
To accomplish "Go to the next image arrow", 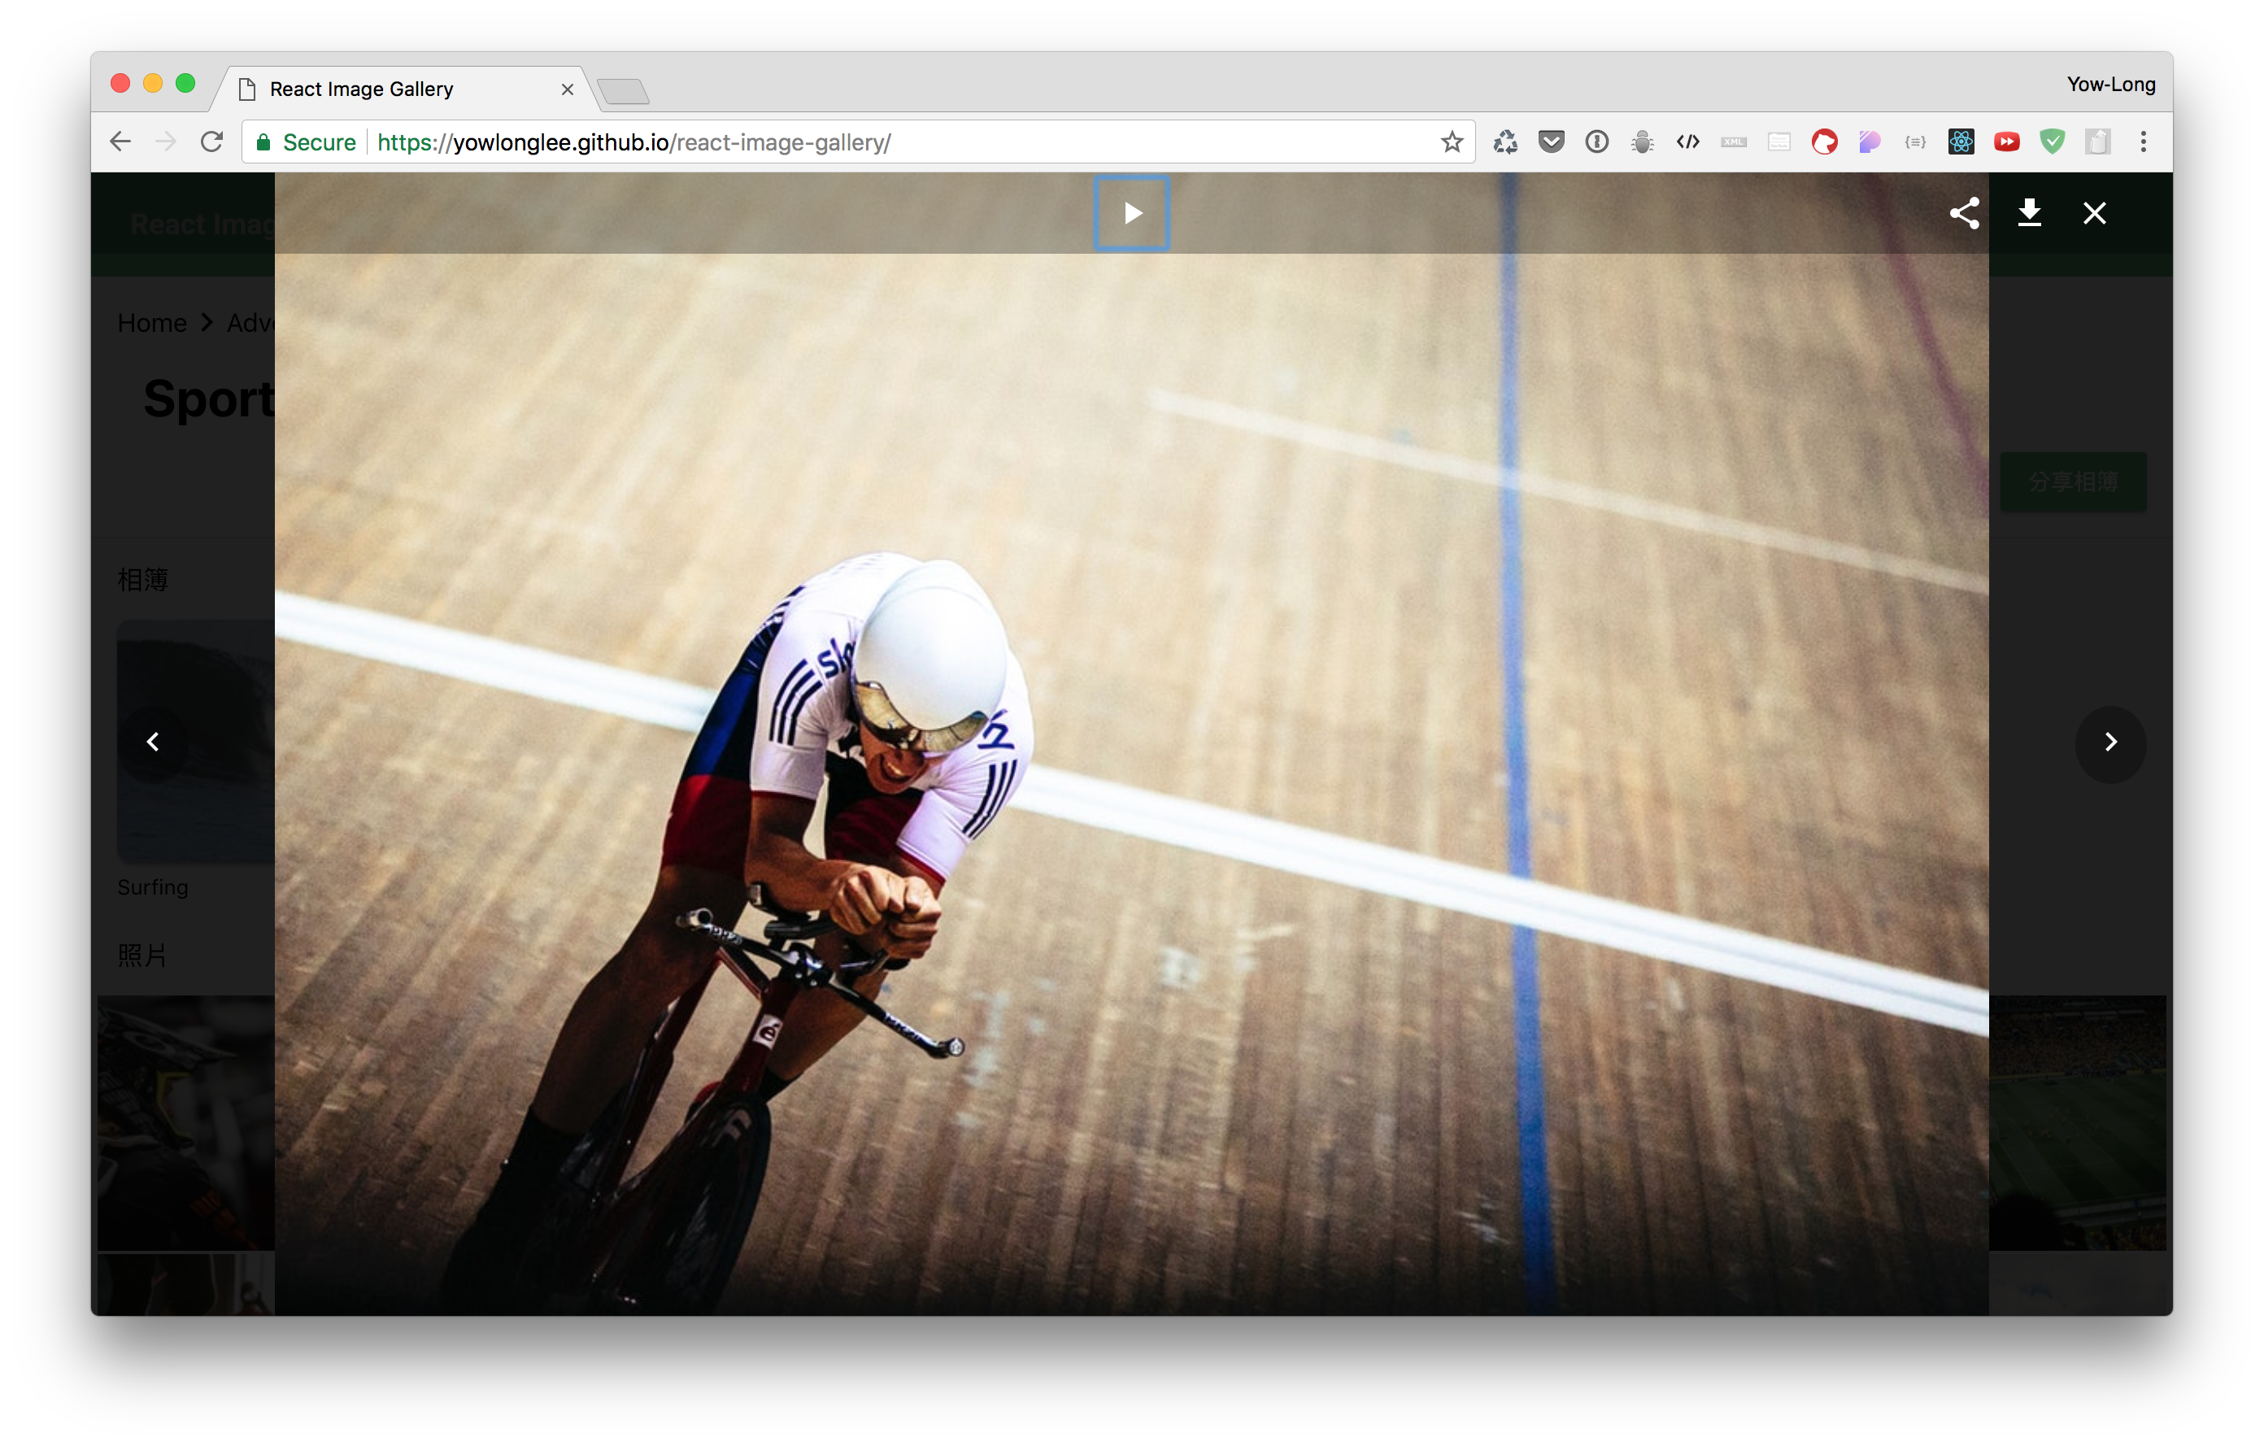I will (x=2109, y=743).
